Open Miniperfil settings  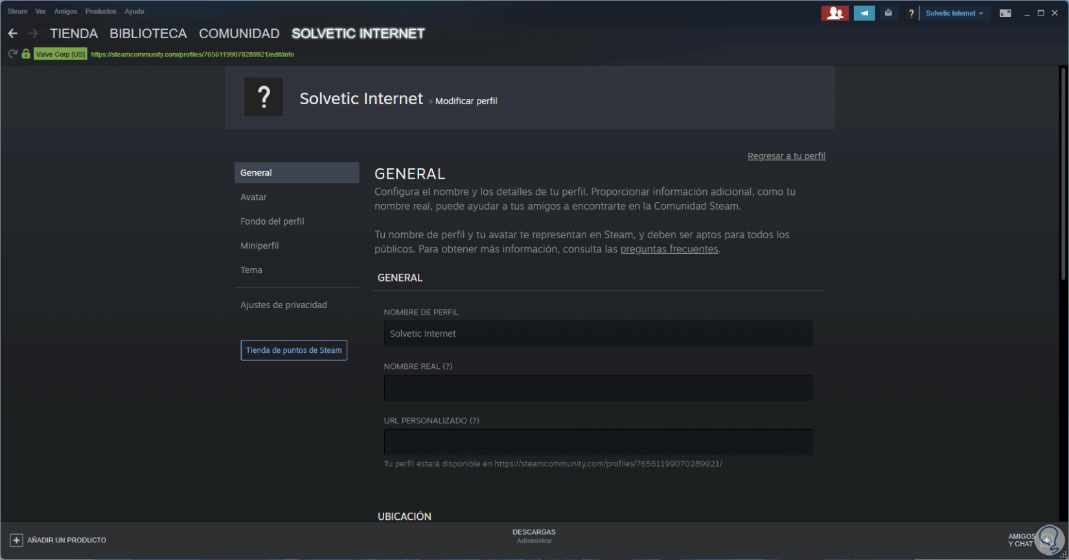(297, 246)
